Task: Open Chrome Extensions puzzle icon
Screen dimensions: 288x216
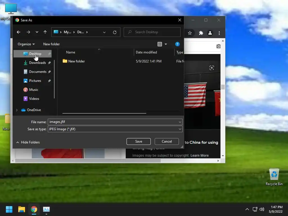Action: pyautogui.click(x=201, y=33)
